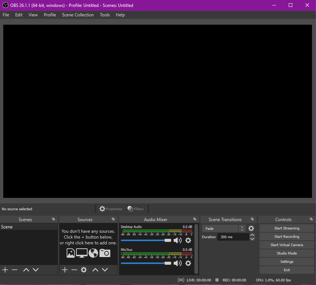Viewport: 316px width, 285px height.
Task: Undock the Audio Mixer panel
Action: 195,219
